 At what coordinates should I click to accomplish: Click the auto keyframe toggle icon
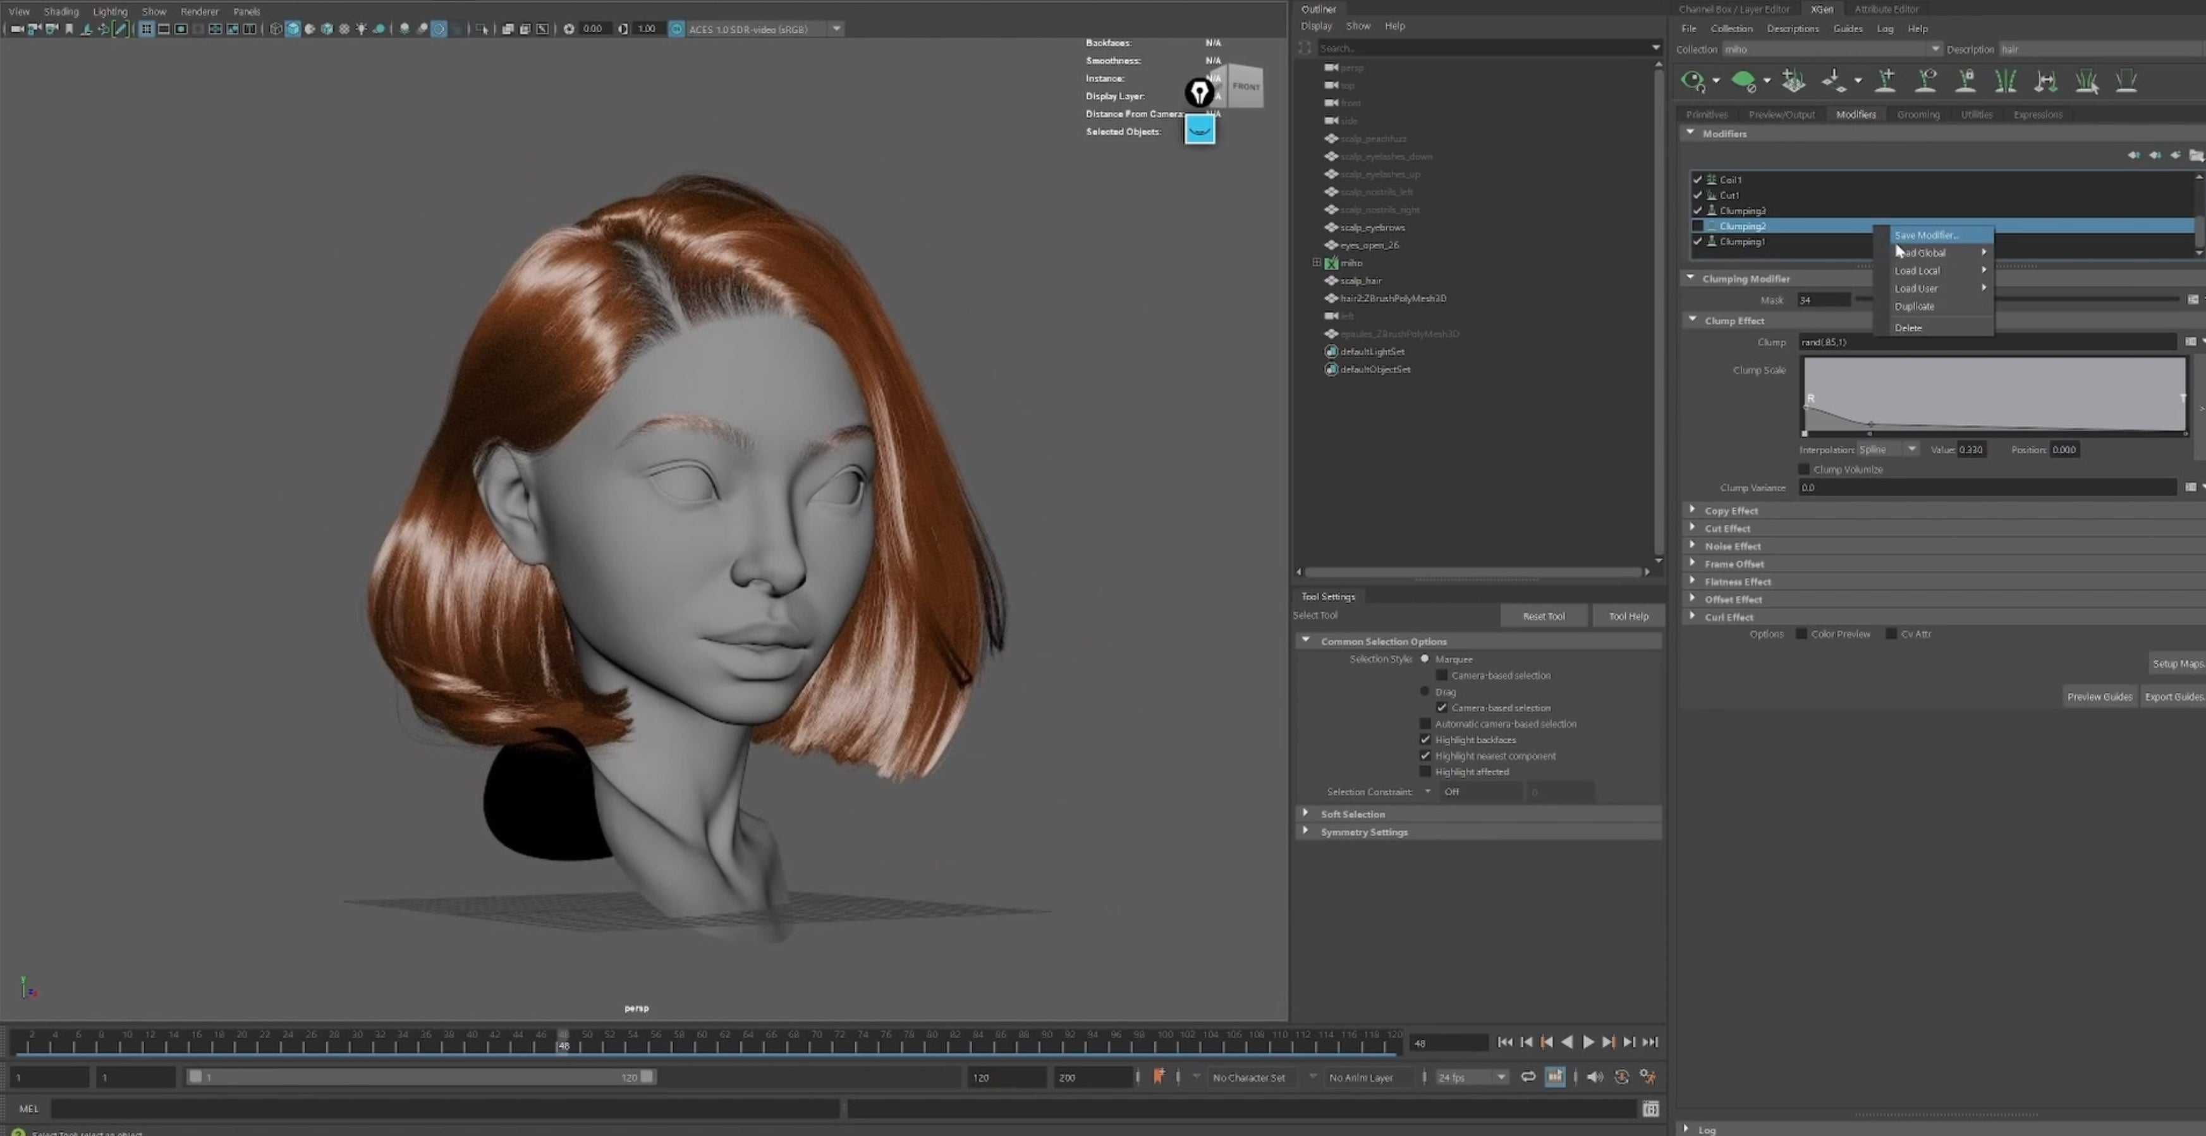1621,1077
